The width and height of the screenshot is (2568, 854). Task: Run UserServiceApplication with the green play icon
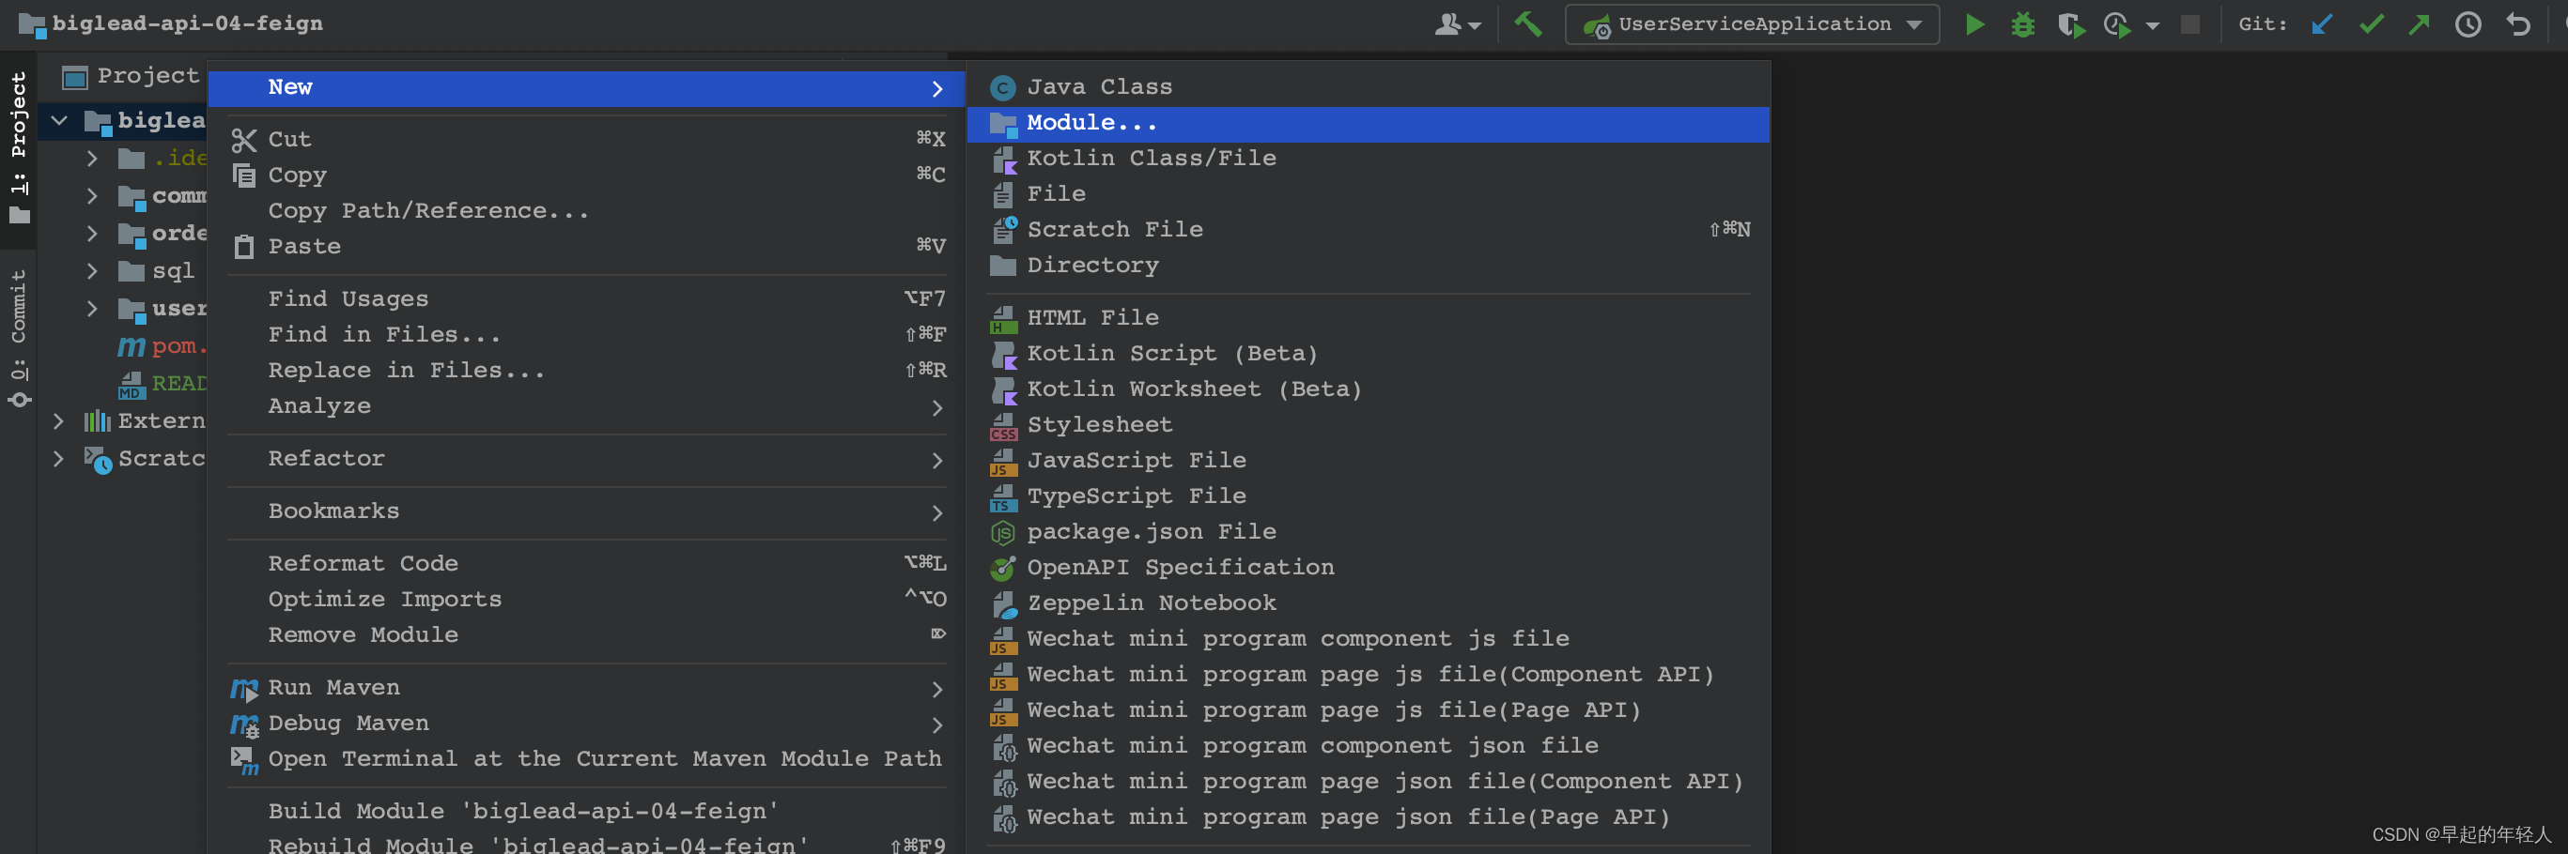pyautogui.click(x=1973, y=23)
